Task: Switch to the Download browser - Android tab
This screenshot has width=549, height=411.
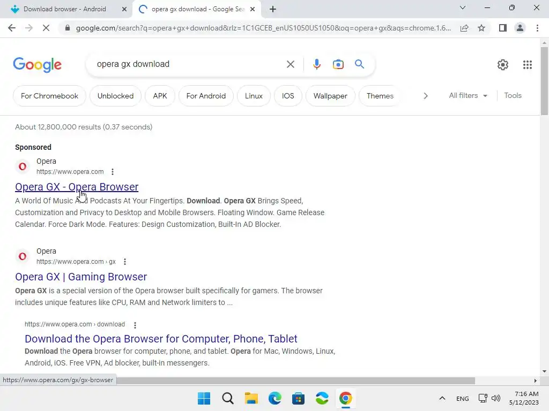Action: point(65,9)
